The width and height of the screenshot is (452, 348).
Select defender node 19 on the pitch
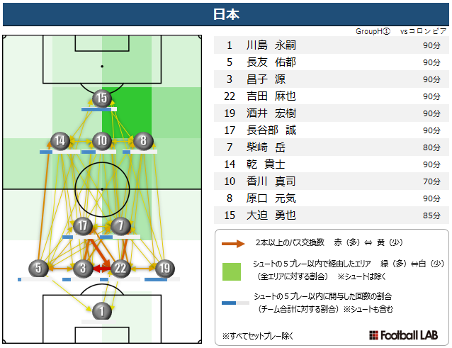[164, 269]
